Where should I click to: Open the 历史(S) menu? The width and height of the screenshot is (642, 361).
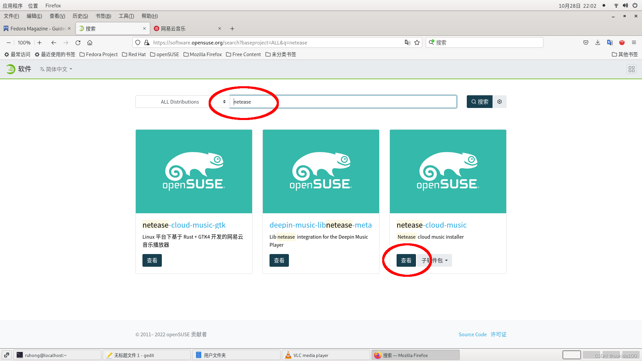(80, 16)
